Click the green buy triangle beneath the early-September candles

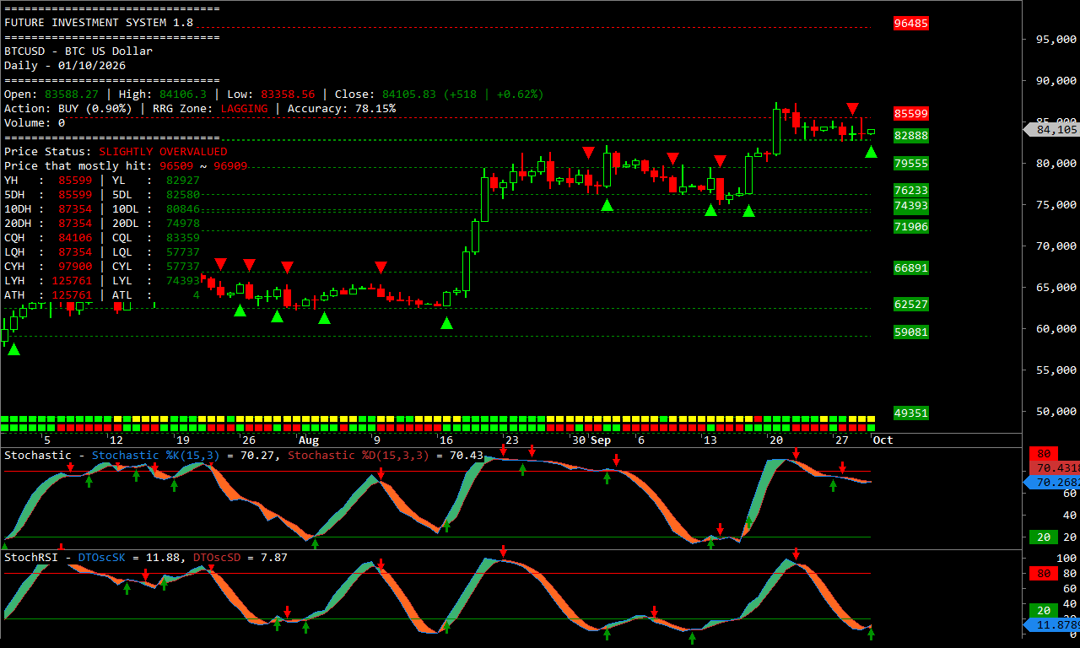pyautogui.click(x=607, y=204)
